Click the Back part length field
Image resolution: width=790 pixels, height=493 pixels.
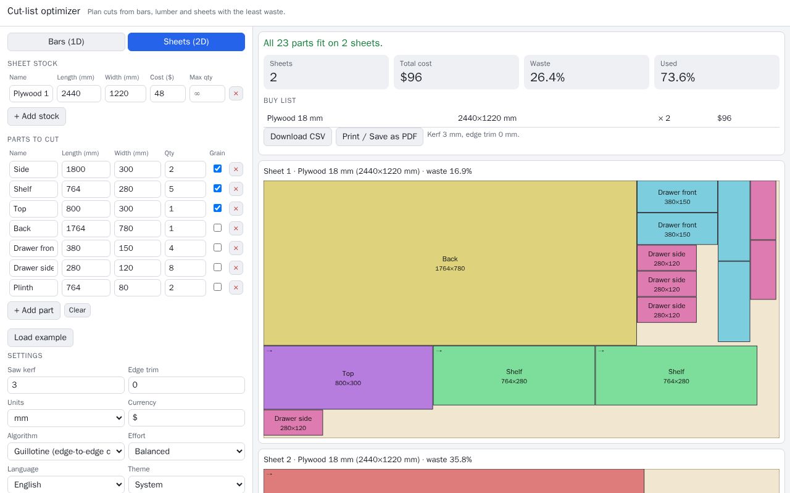[x=86, y=229]
